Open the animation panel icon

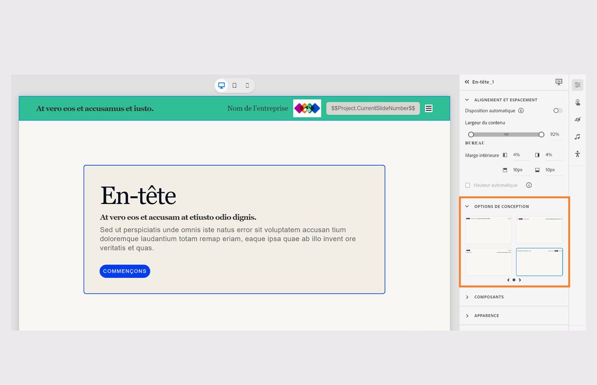(x=578, y=119)
